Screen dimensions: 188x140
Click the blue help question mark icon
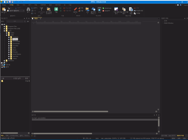point(181,5)
